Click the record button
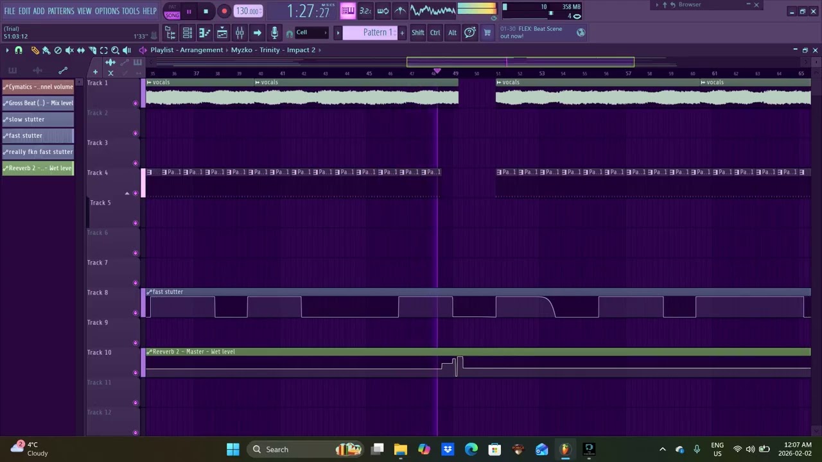The image size is (822, 462). 223,11
